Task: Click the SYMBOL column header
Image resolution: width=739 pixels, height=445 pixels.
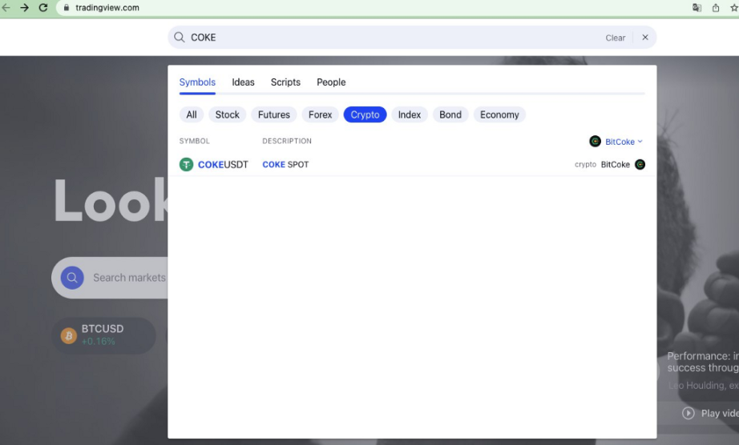Action: (x=194, y=141)
